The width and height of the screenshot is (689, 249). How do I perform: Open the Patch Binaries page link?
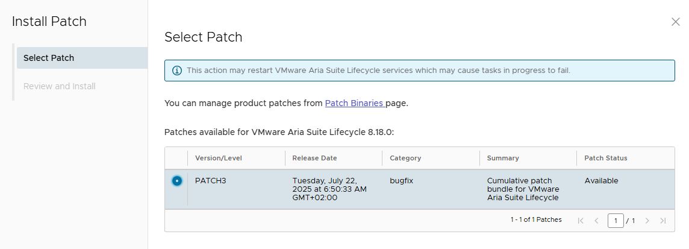pyautogui.click(x=354, y=103)
